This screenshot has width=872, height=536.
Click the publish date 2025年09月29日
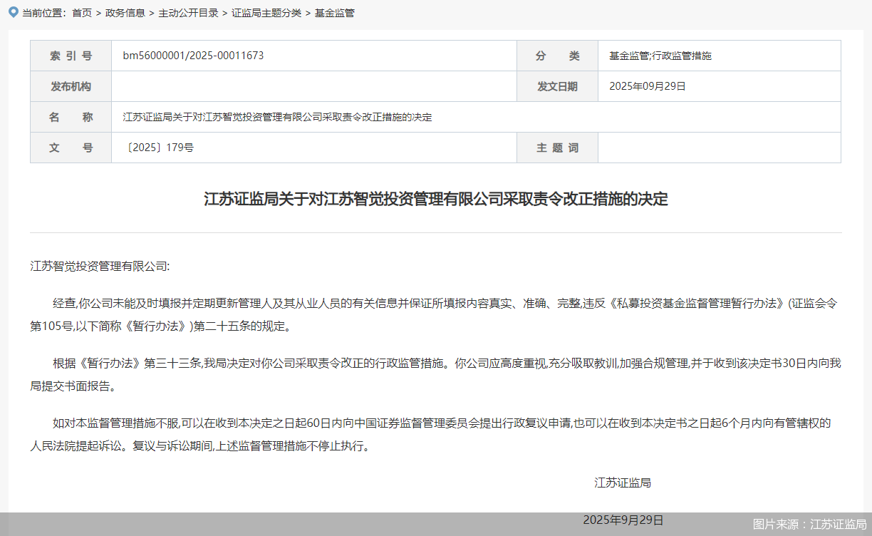647,86
